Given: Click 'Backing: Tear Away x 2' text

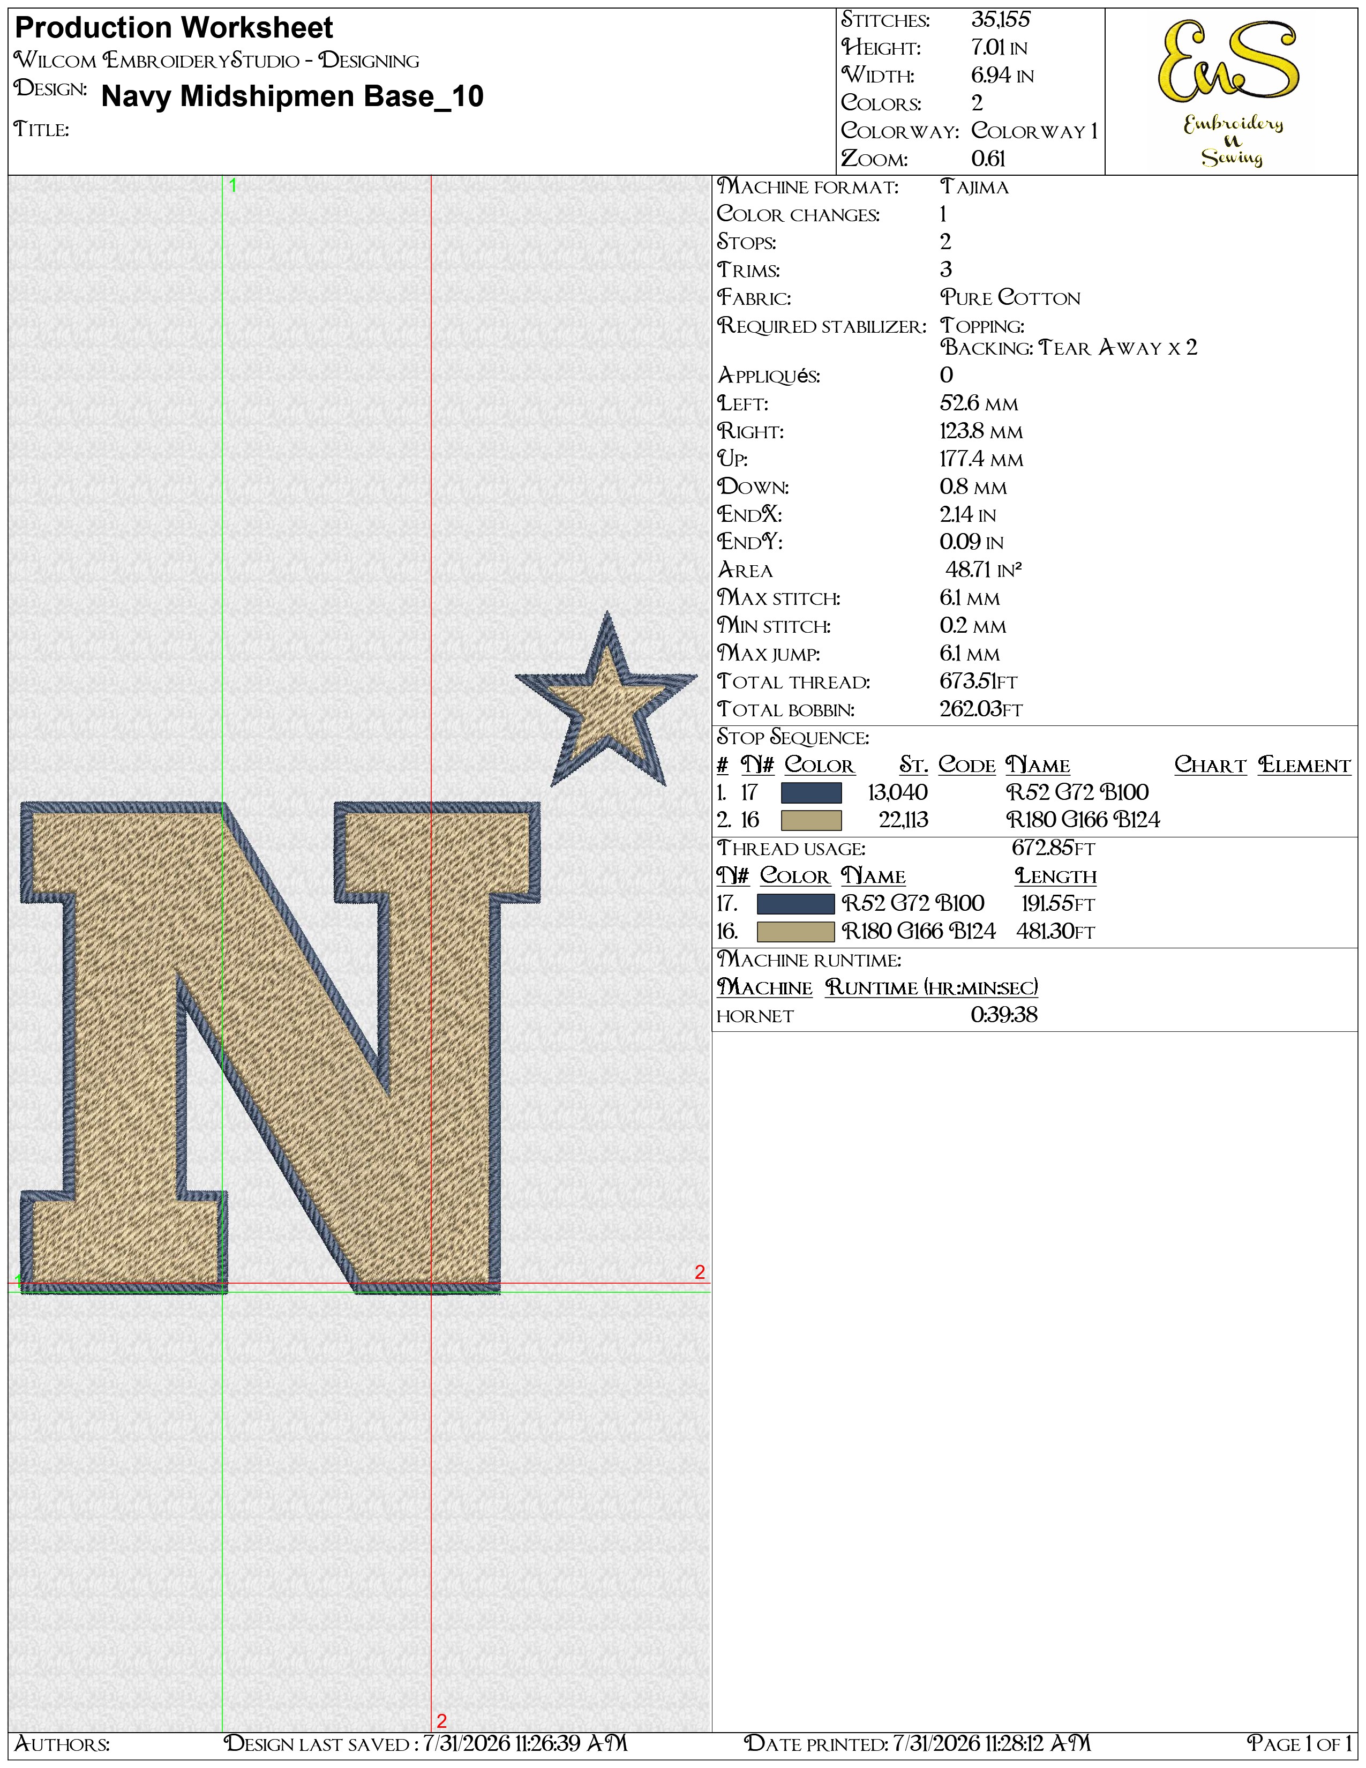Looking at the screenshot, I should click(1068, 347).
